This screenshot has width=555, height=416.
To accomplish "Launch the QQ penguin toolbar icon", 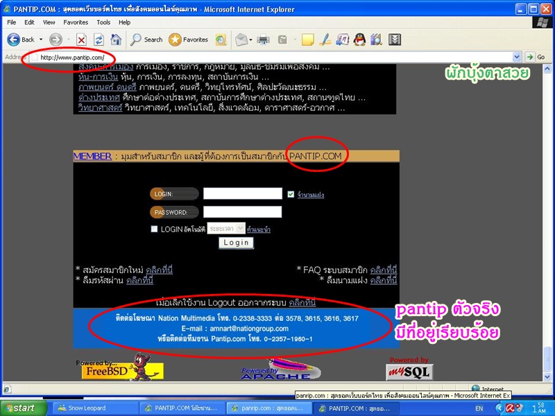I will tap(359, 40).
